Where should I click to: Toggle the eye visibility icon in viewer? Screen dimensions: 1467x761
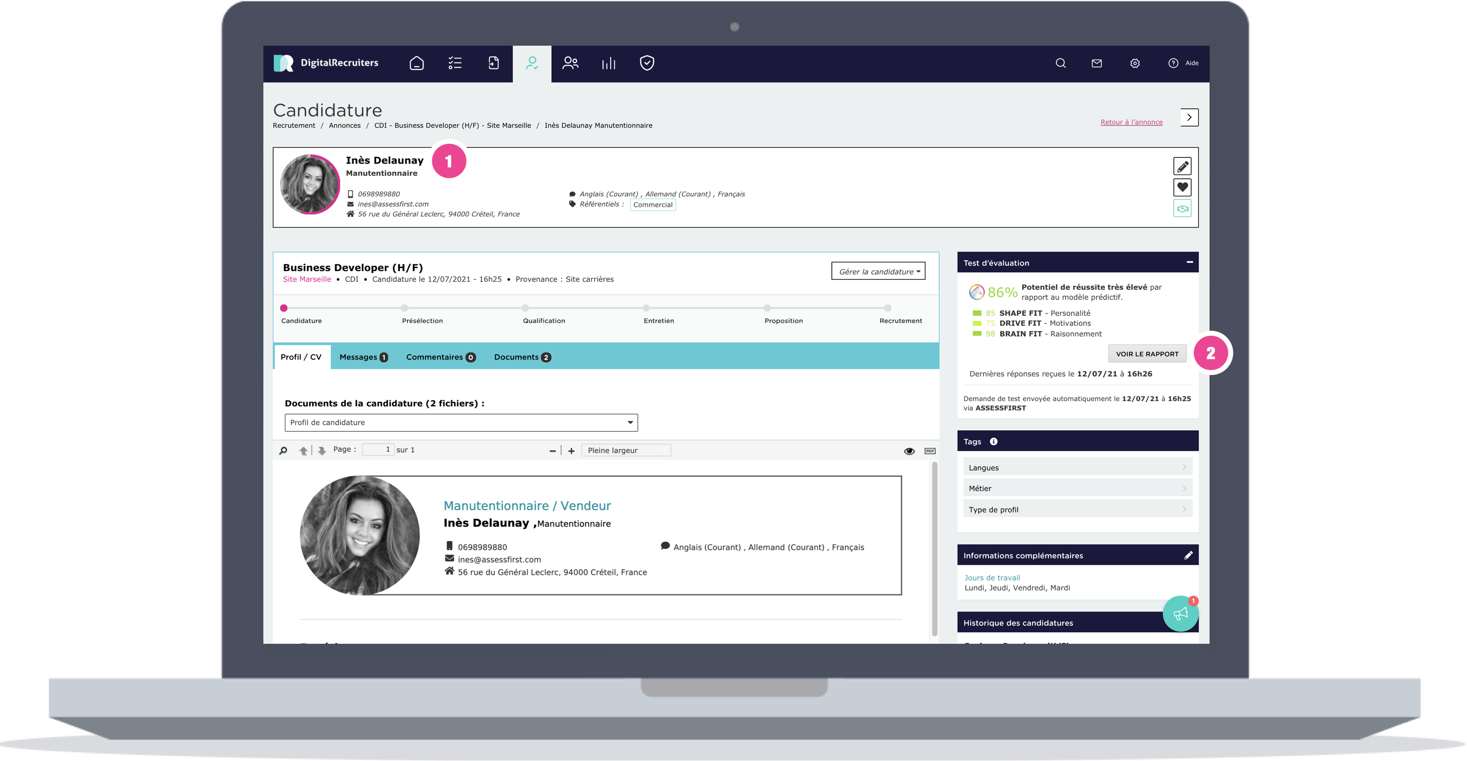pos(909,452)
